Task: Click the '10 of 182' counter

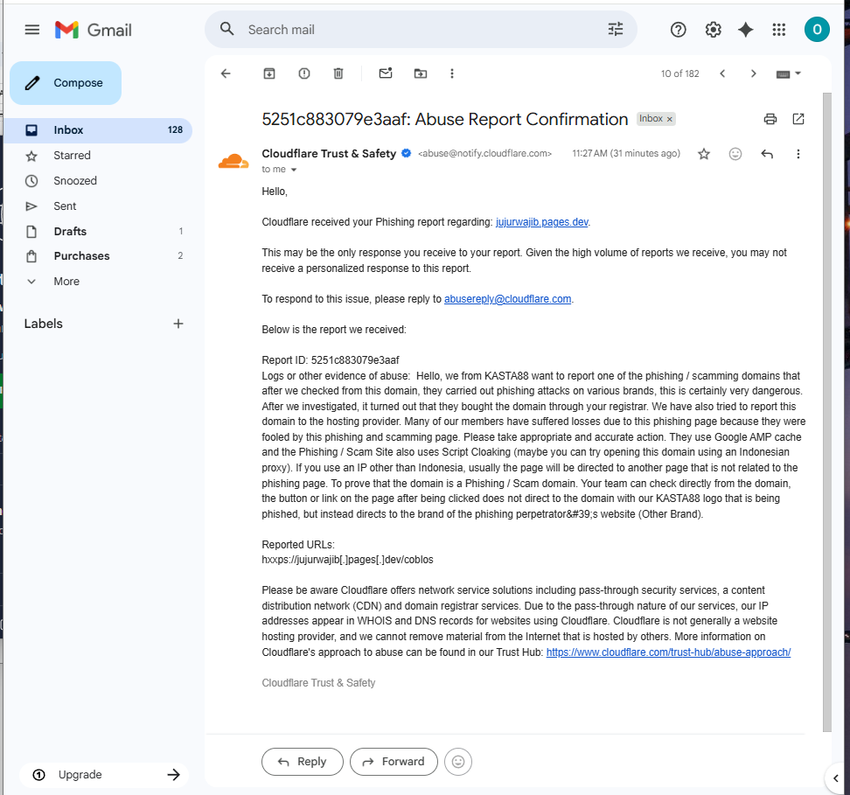Action: coord(679,73)
